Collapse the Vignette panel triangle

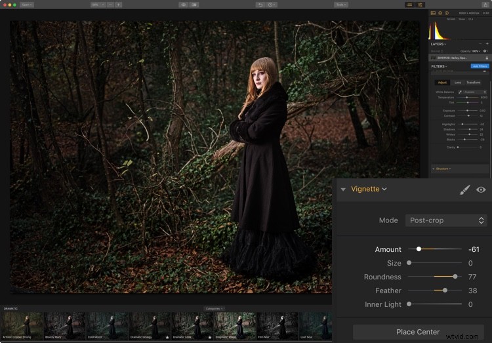[343, 190]
